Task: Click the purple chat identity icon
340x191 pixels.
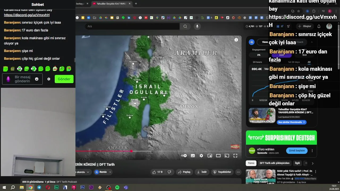Action: [x=8, y=79]
